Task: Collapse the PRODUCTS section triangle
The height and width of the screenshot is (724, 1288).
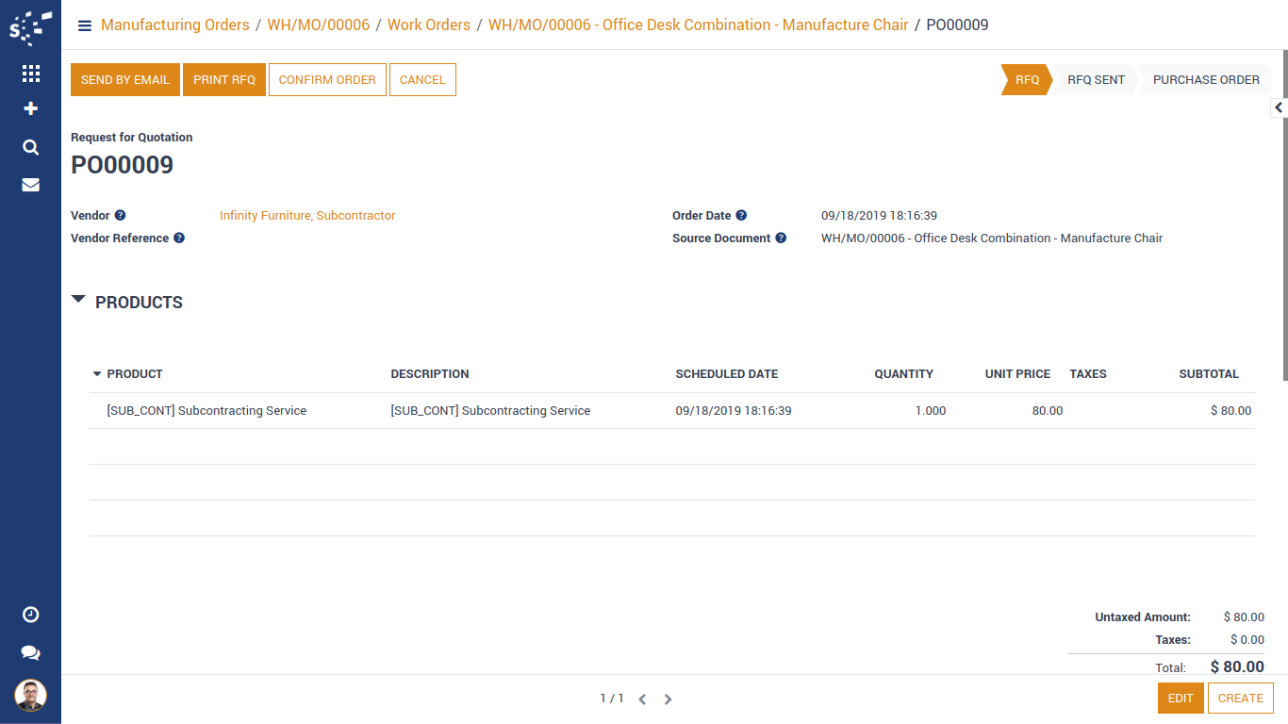Action: (79, 300)
